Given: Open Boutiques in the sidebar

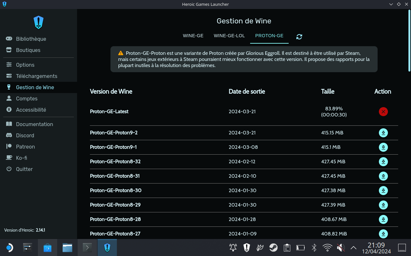Looking at the screenshot, I should 39,50.
